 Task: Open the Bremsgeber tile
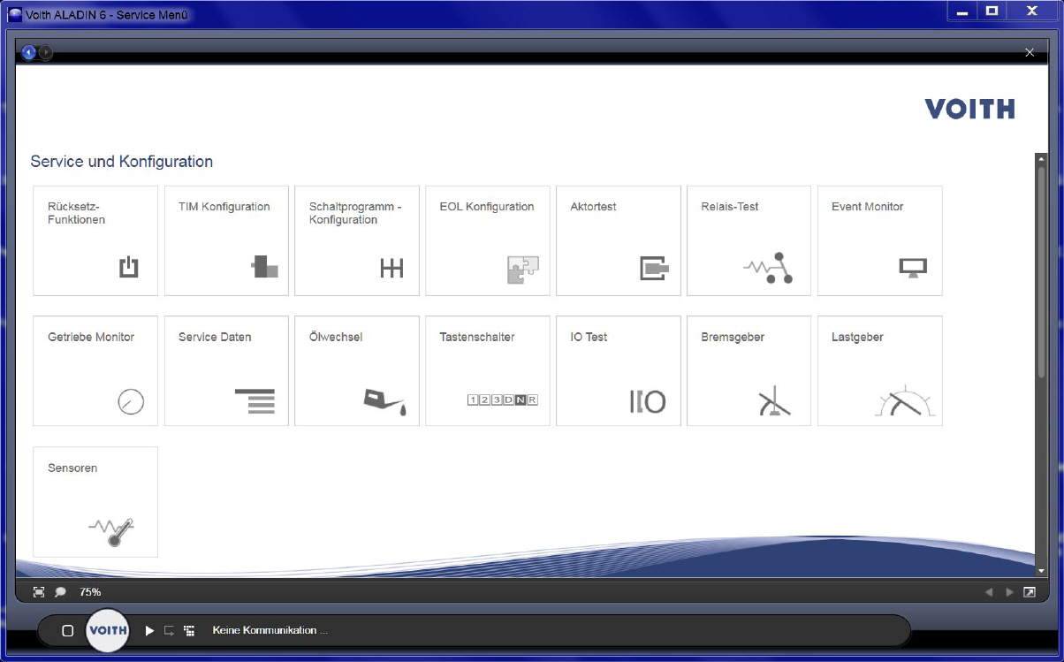[x=749, y=371]
